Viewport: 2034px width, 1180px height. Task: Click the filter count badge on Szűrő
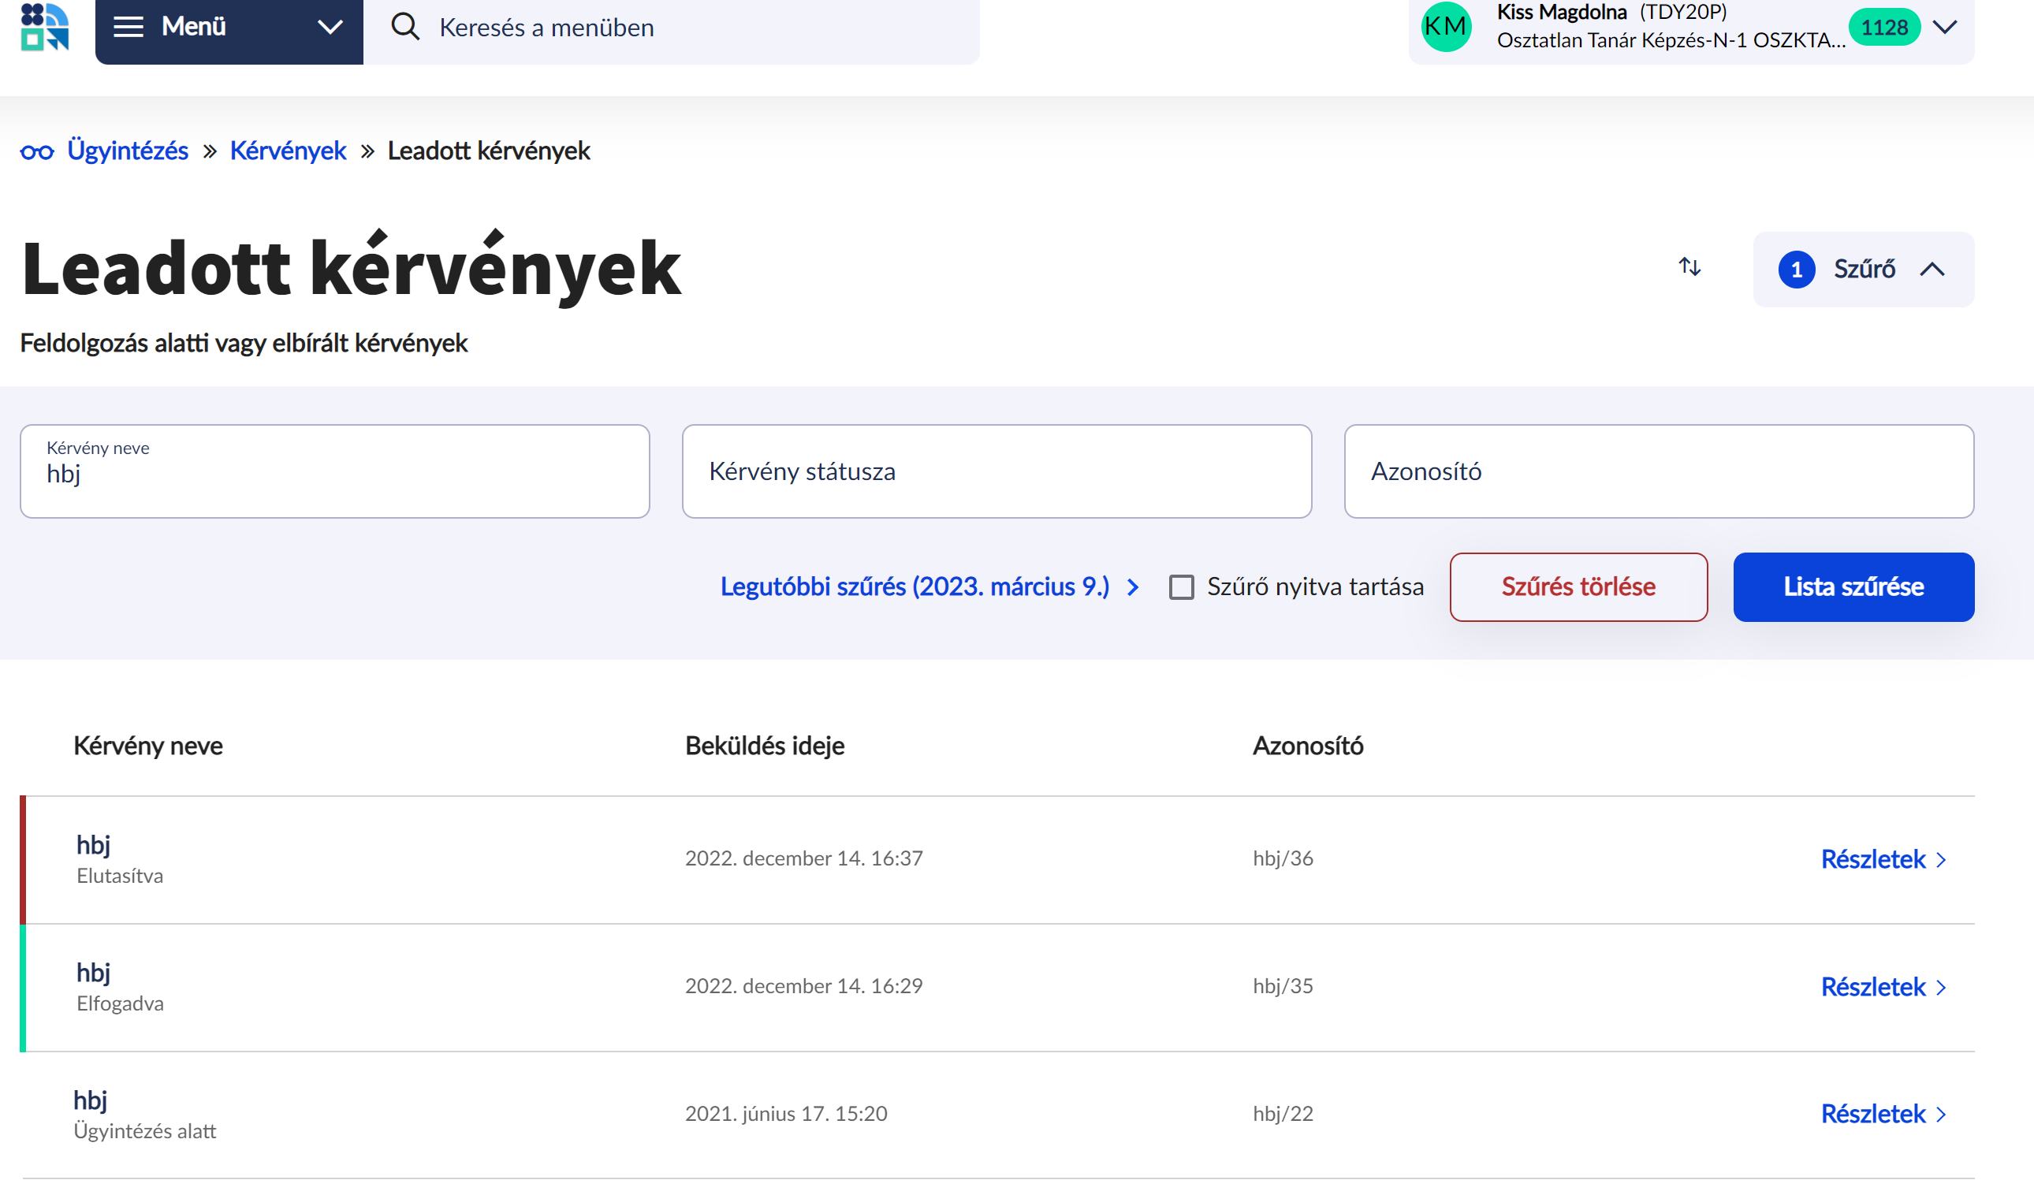(1797, 269)
